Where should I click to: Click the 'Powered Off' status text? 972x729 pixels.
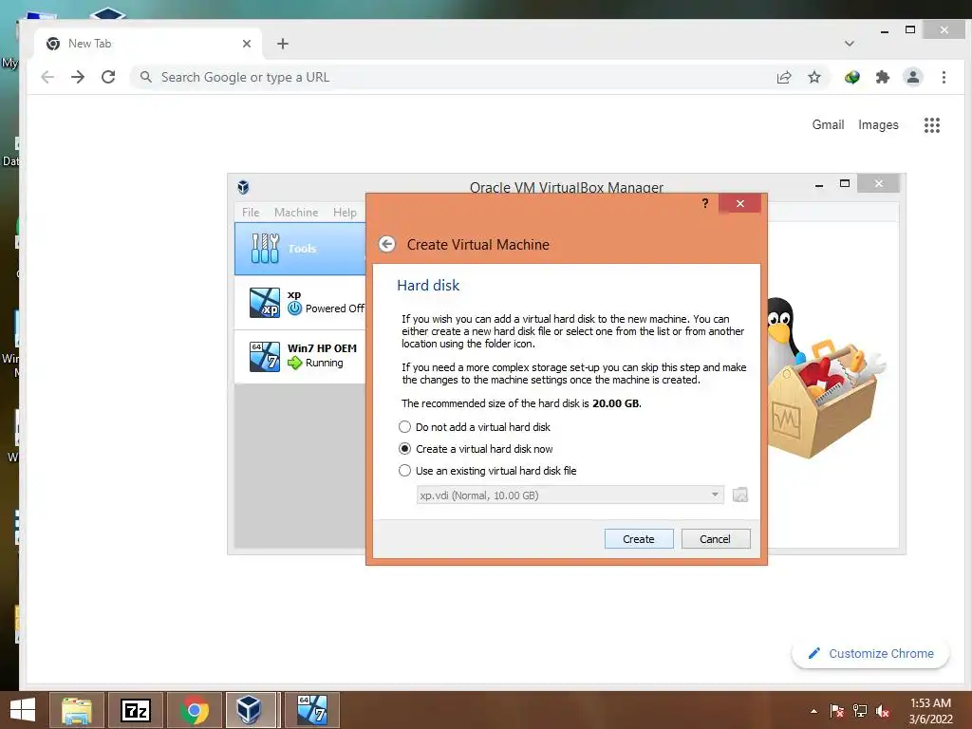click(335, 308)
